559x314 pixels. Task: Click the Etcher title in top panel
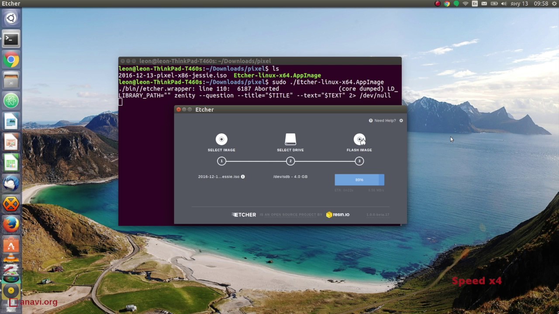(11, 3)
